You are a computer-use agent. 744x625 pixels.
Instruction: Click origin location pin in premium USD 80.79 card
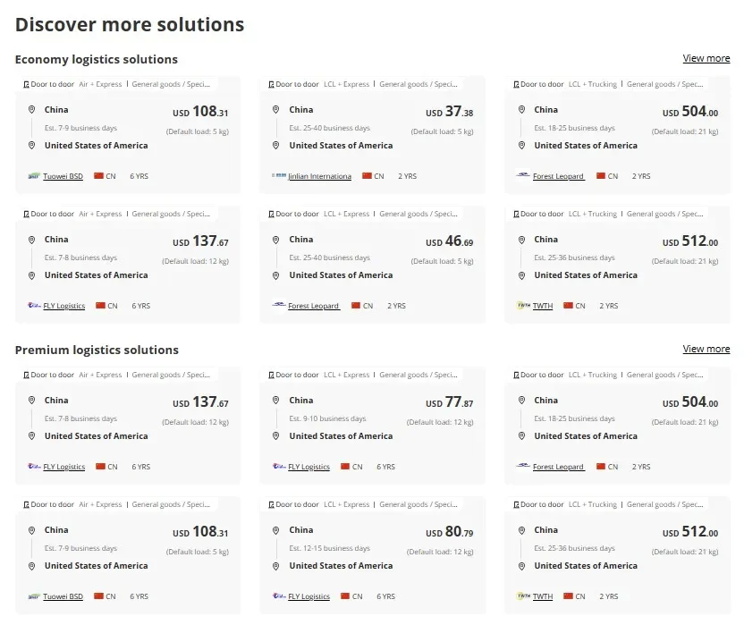coord(275,530)
